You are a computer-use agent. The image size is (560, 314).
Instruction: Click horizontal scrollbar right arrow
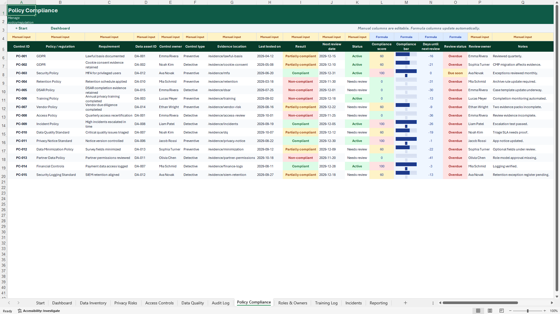(x=552, y=303)
